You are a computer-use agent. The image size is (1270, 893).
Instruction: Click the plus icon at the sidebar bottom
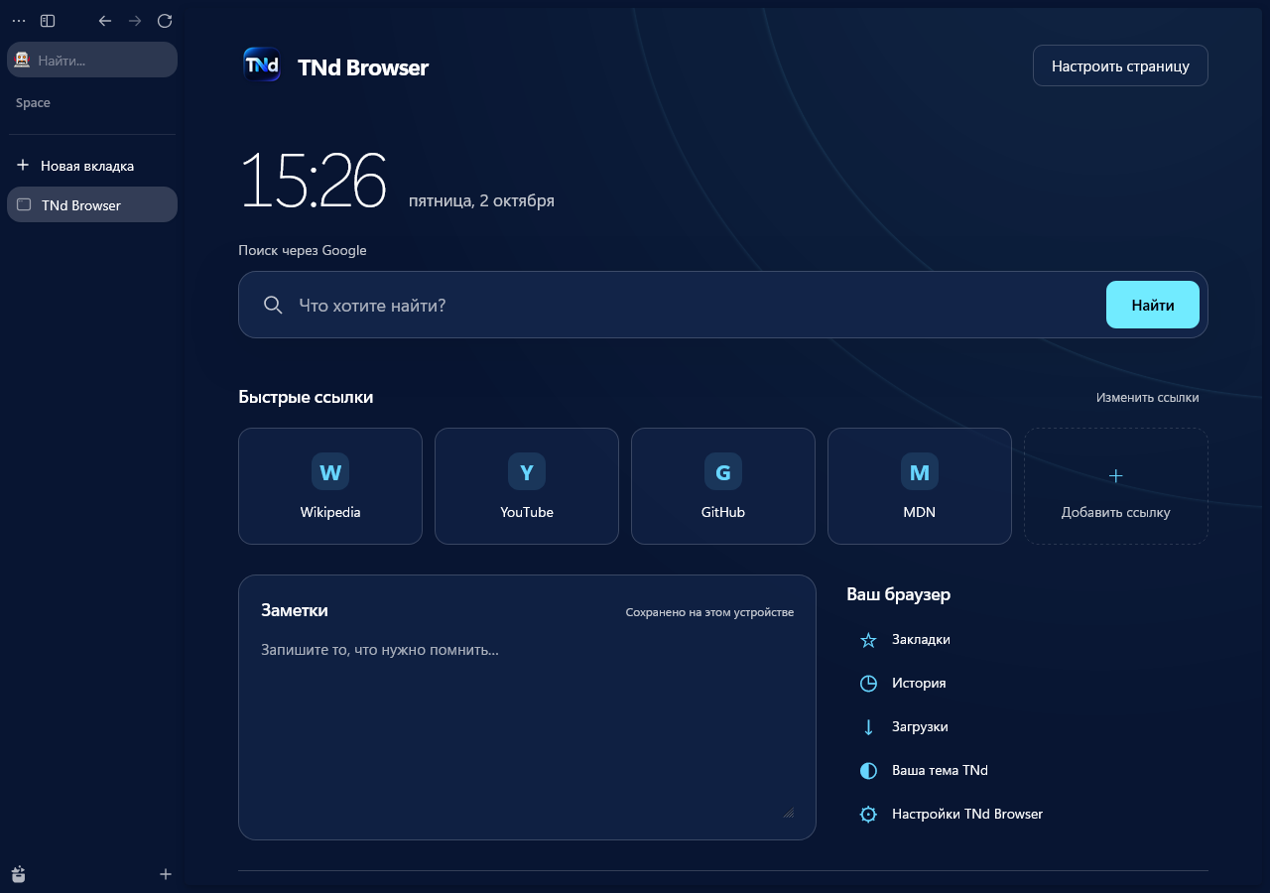click(166, 874)
